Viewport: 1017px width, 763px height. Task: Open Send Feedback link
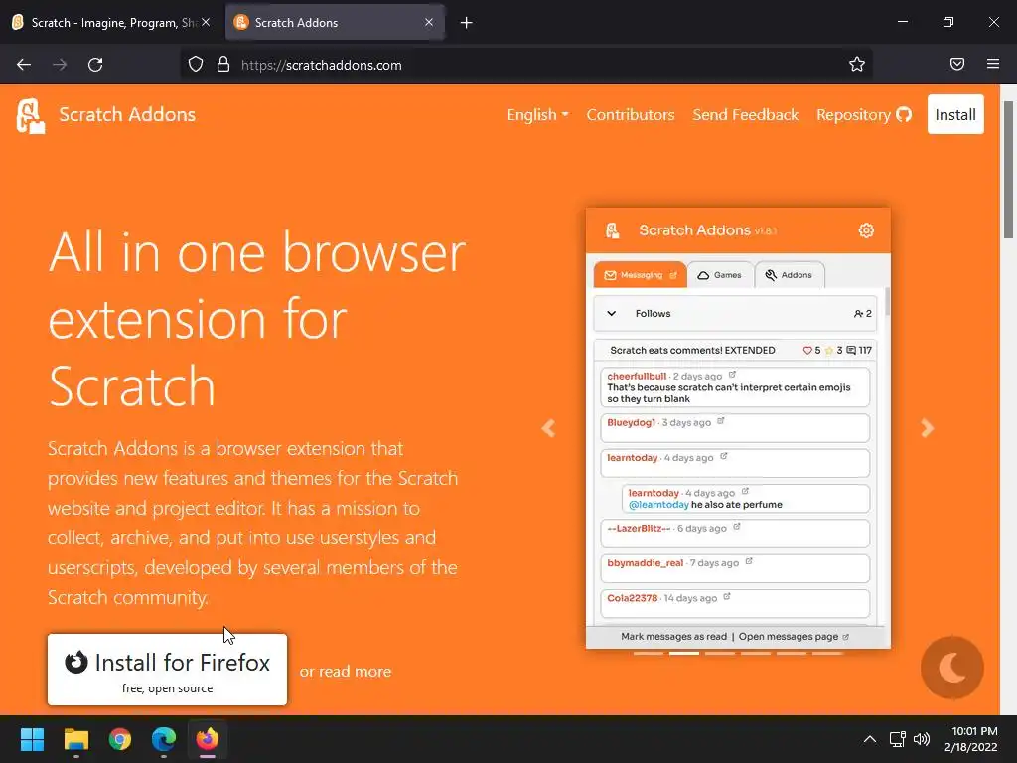coord(745,115)
